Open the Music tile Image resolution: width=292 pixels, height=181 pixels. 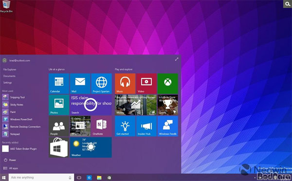pos(125,83)
